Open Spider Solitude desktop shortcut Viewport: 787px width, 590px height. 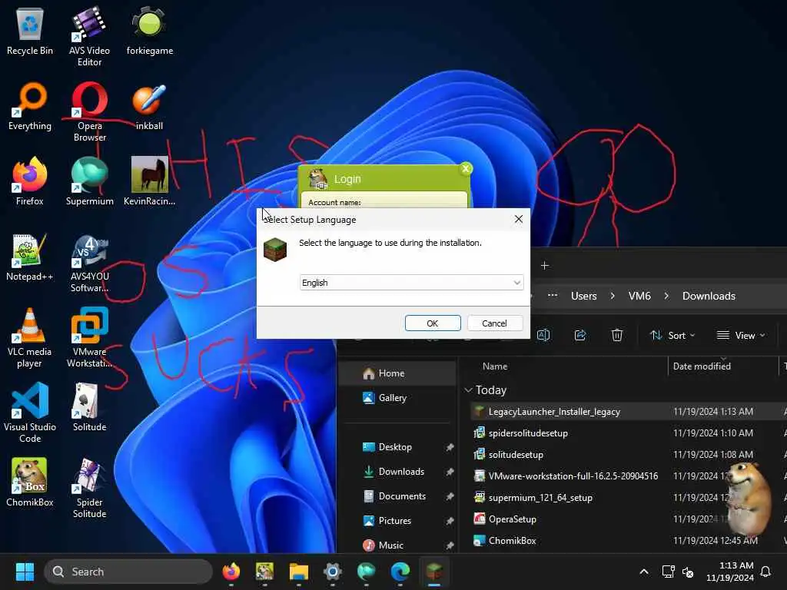(x=89, y=489)
